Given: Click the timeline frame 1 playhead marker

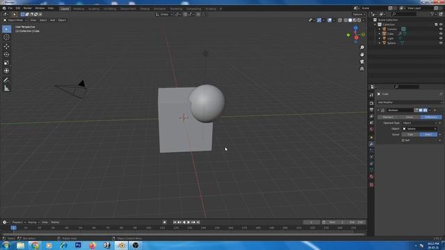Looking at the screenshot, I should (13, 228).
